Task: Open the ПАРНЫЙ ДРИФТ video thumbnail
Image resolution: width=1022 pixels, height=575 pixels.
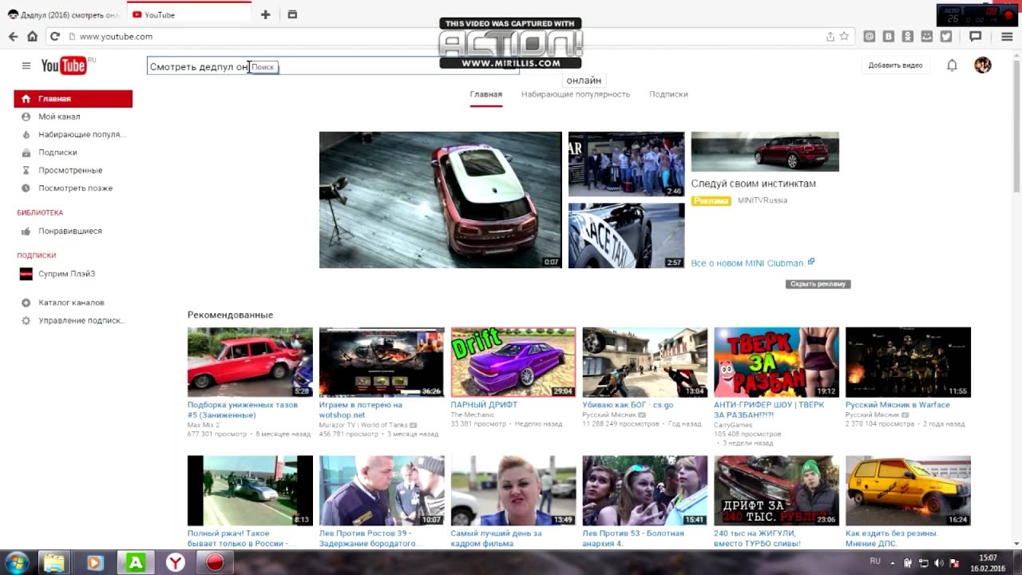Action: pos(513,362)
